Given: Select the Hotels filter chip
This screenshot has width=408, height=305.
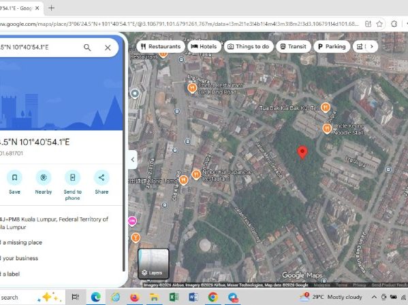Looking at the screenshot, I should tap(204, 46).
